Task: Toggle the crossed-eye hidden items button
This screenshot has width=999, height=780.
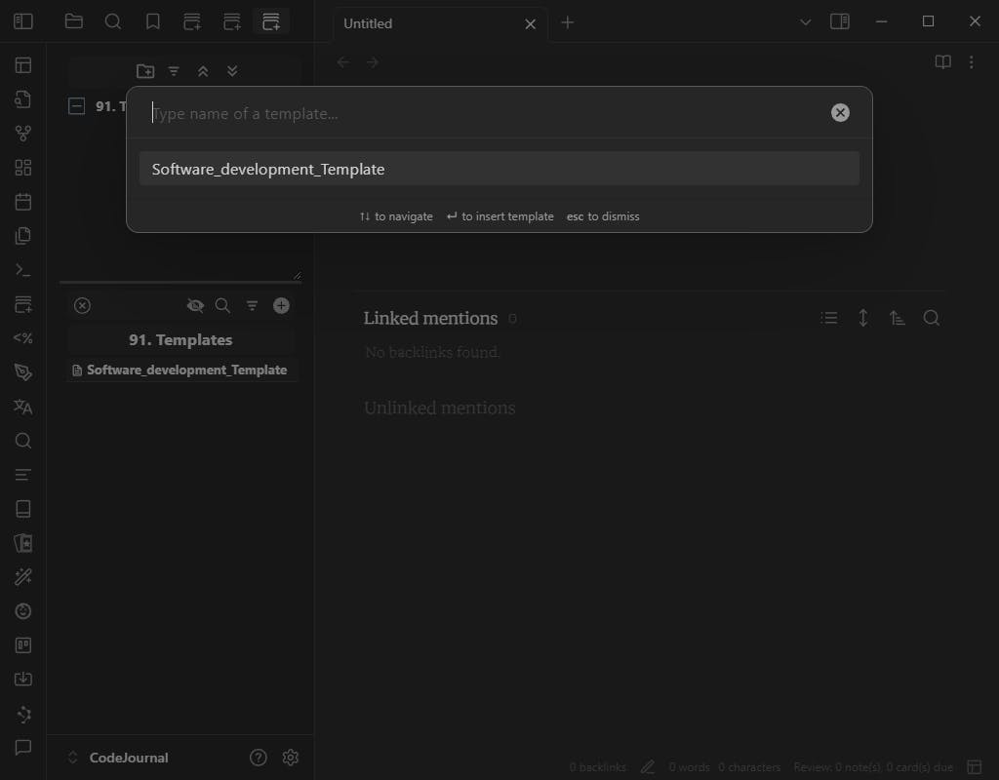Action: pyautogui.click(x=195, y=305)
